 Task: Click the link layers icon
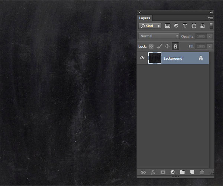143,172
